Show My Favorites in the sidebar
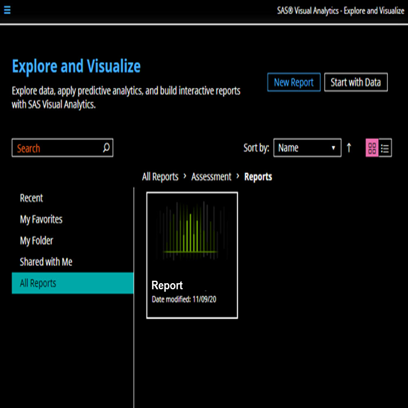The height and width of the screenshot is (408, 408). click(x=41, y=220)
